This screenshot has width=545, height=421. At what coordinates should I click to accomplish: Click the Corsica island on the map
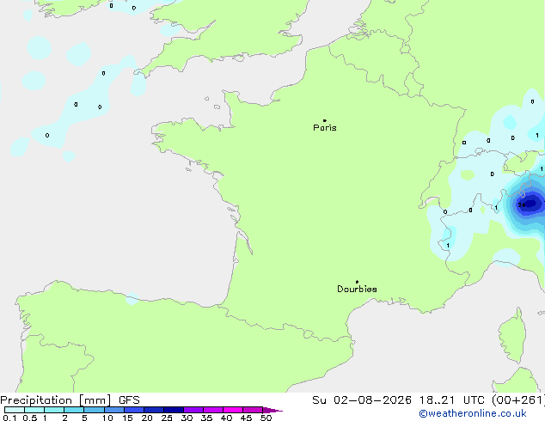click(512, 335)
